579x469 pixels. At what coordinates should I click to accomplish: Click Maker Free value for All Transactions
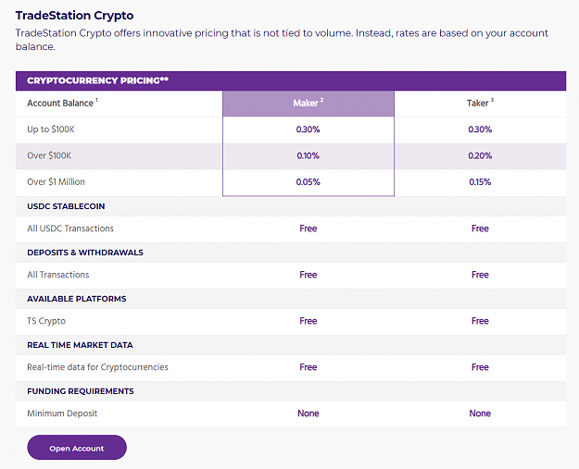tap(308, 275)
